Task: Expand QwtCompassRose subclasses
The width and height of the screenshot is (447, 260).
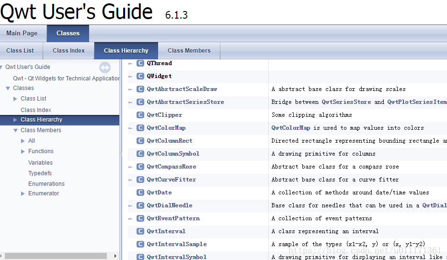Action: tap(131, 167)
